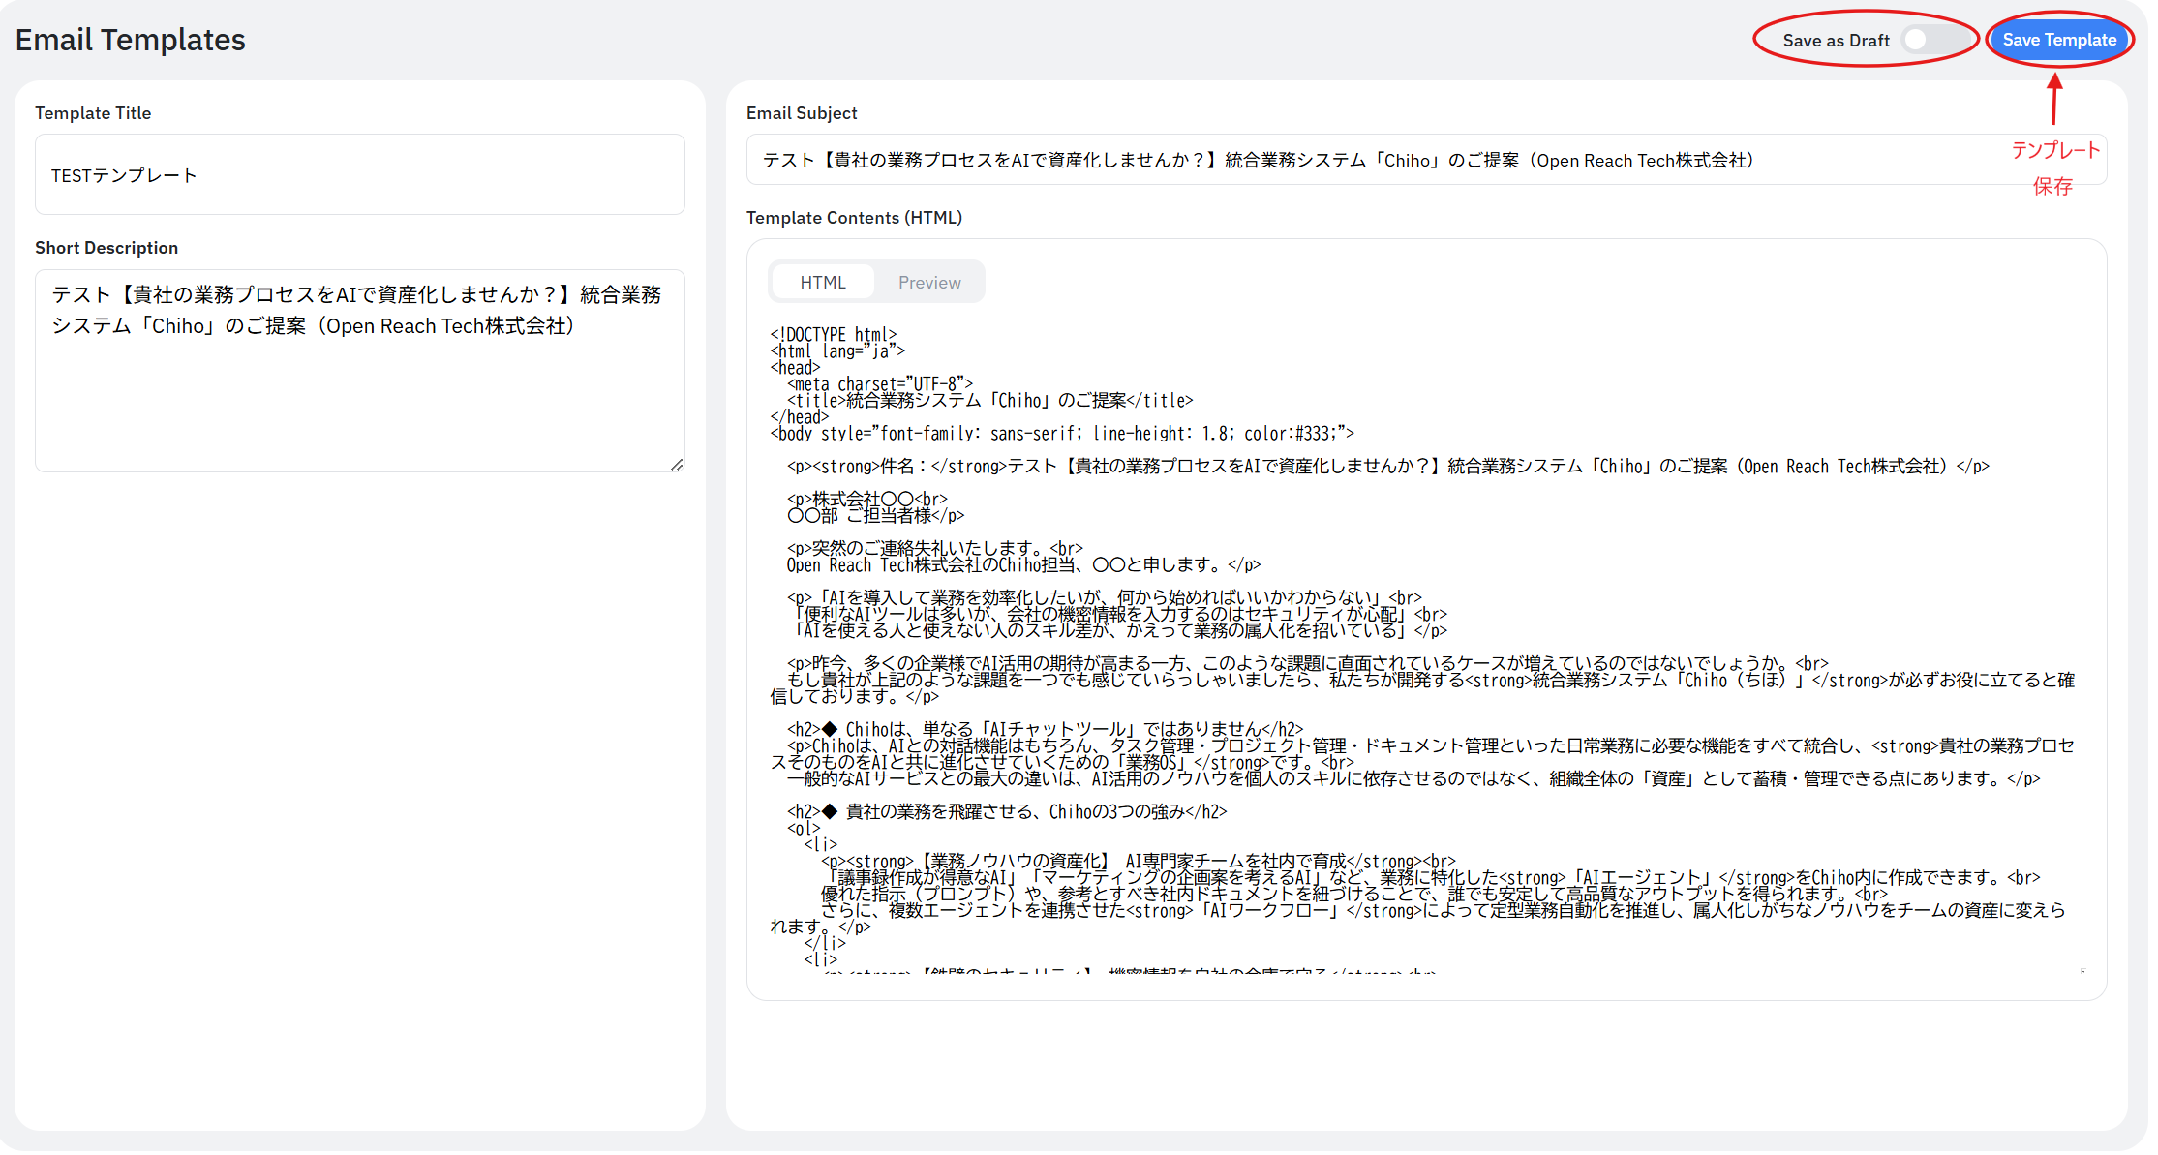Focus the Email Subject input field
Viewport: 2158px width, 1155px height.
click(x=1355, y=160)
